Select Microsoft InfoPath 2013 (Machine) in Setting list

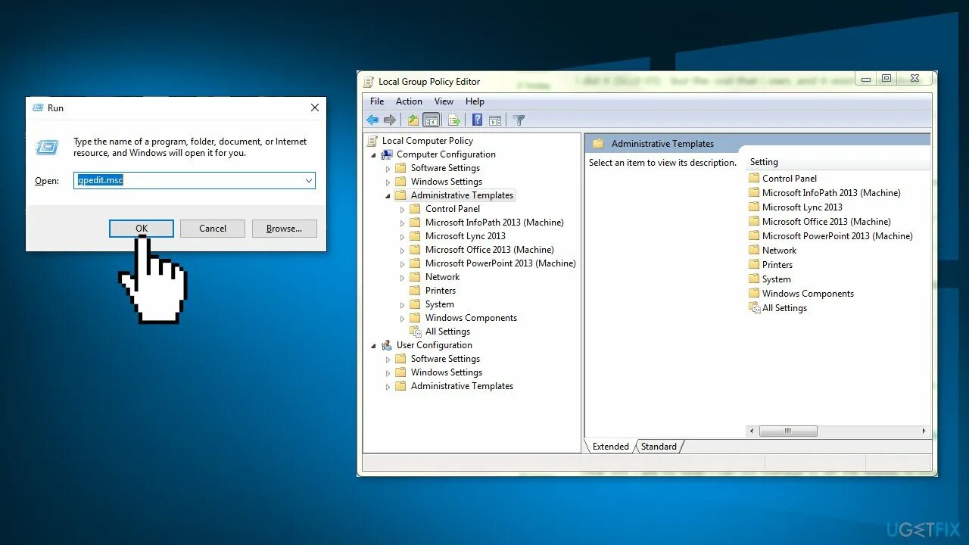coord(831,193)
